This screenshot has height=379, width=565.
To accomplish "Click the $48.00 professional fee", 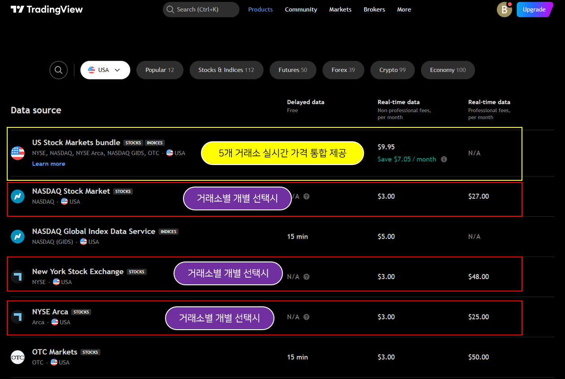I will tap(478, 277).
